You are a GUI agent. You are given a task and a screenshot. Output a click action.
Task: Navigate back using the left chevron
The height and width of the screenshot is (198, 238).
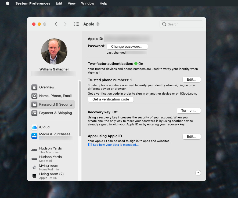click(x=56, y=24)
